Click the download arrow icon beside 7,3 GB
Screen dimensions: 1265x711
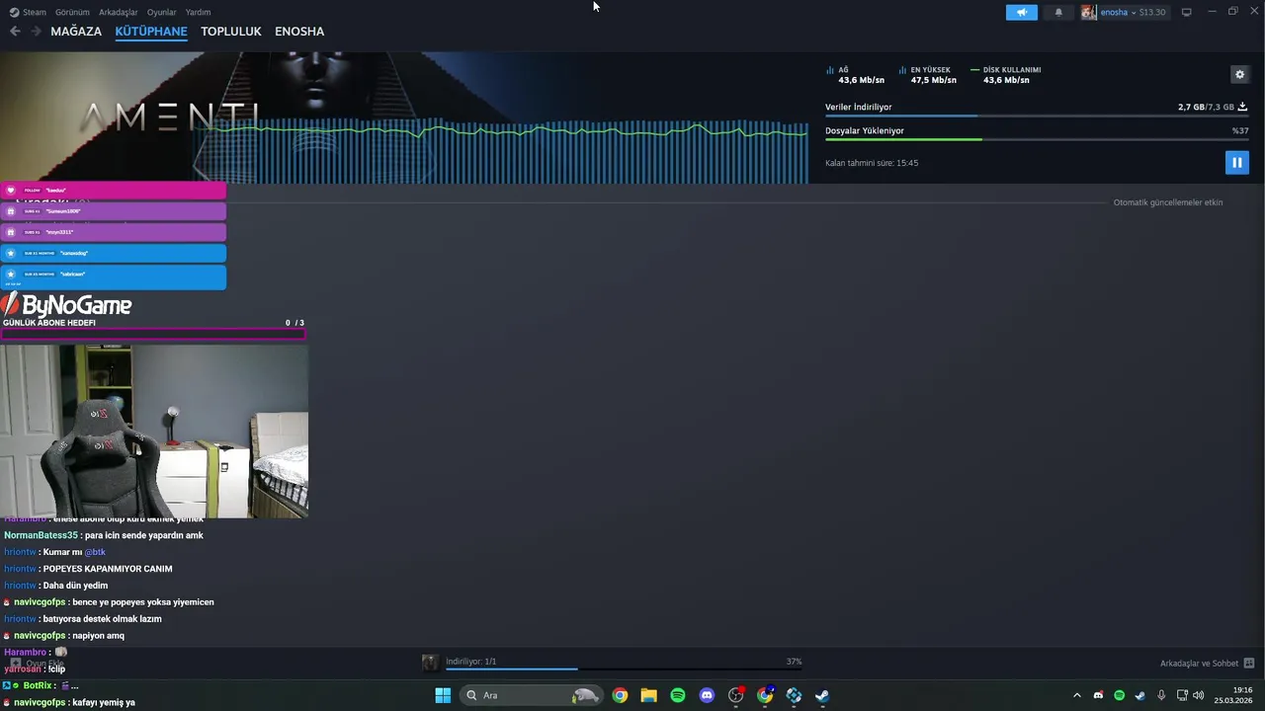tap(1242, 107)
